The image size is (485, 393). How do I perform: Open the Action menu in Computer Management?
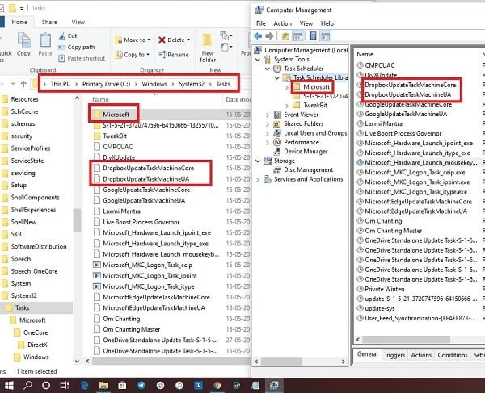(x=283, y=23)
